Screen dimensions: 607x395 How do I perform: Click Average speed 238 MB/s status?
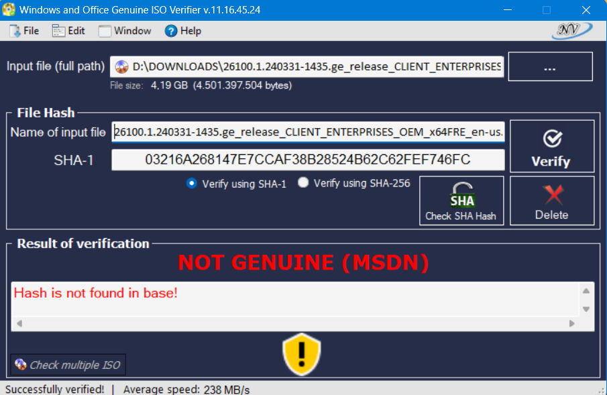(186, 389)
